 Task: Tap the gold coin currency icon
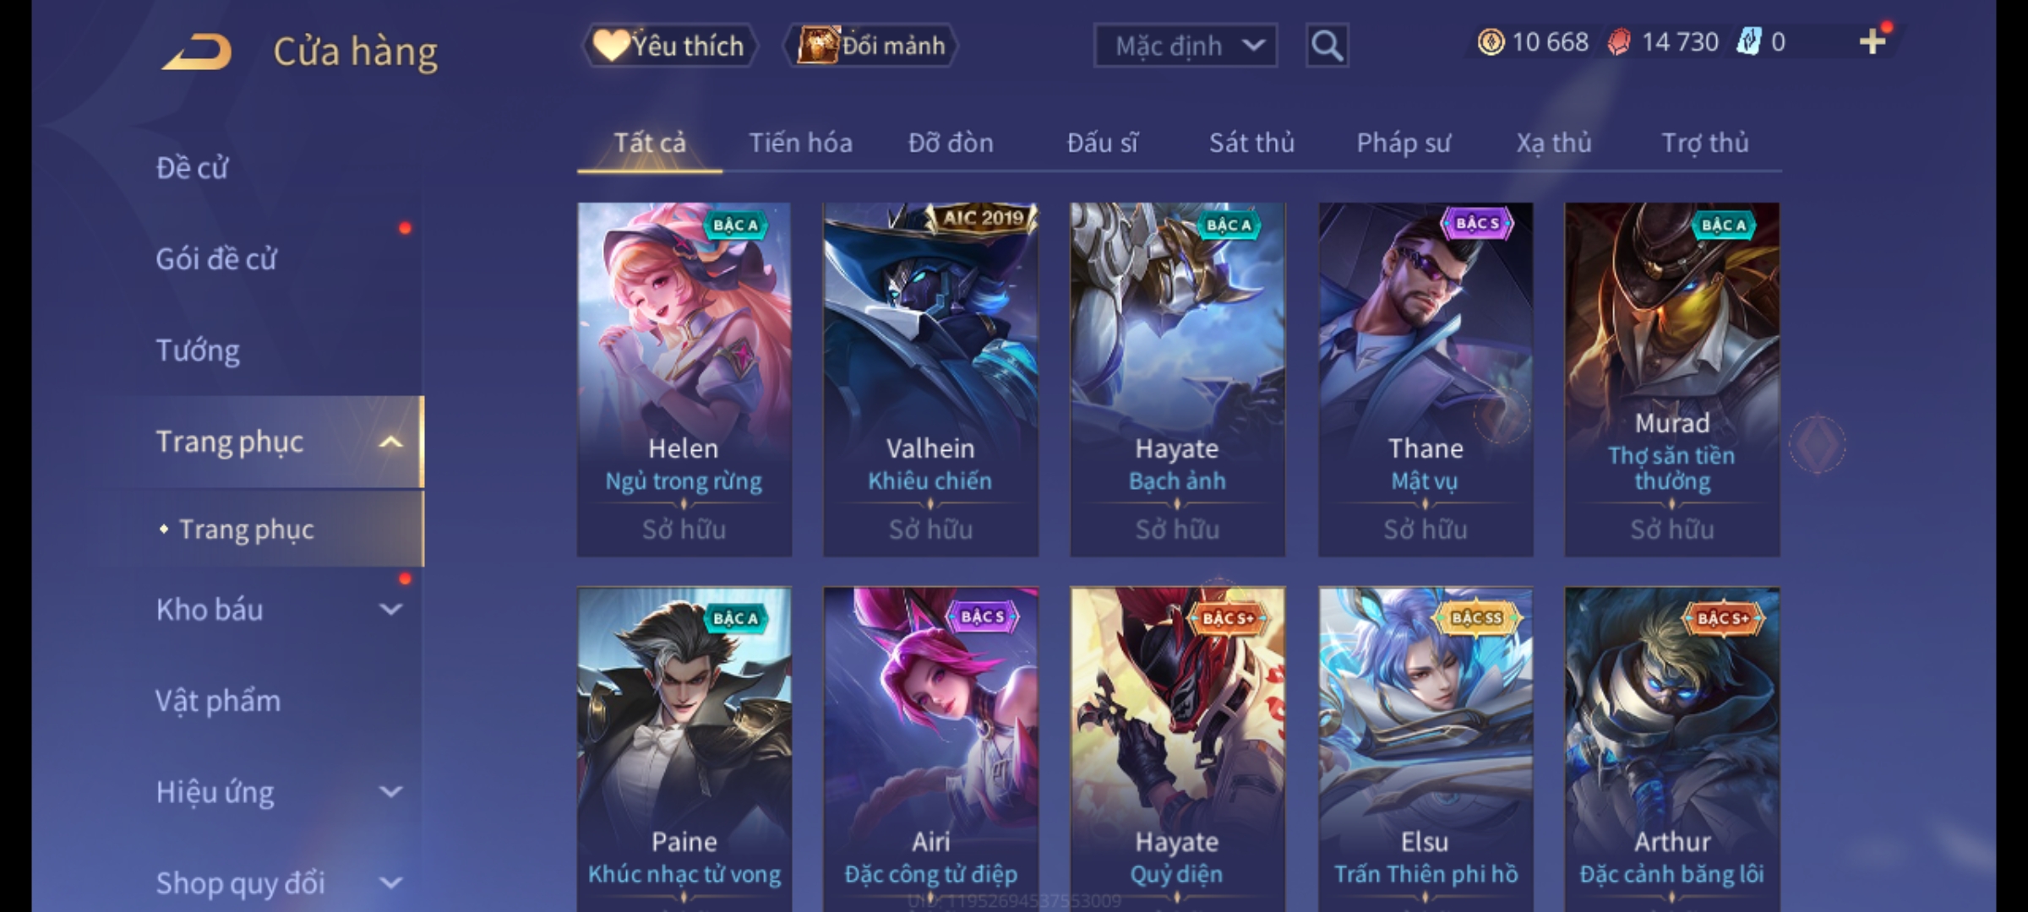coord(1491,41)
